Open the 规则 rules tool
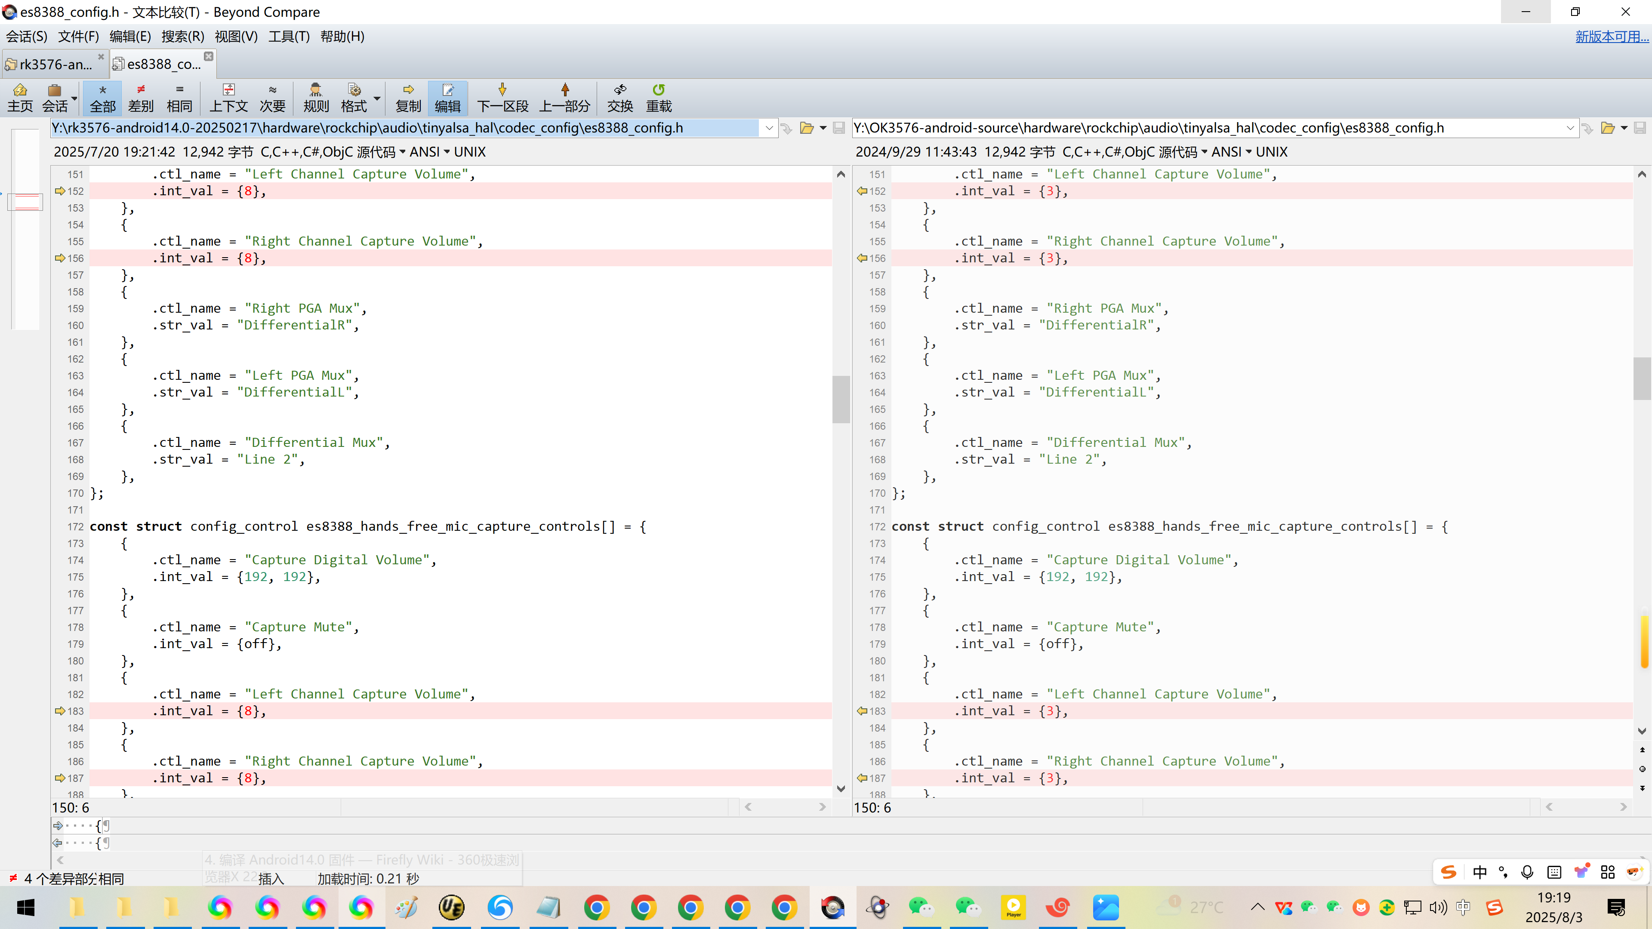This screenshot has width=1652, height=929. (316, 98)
